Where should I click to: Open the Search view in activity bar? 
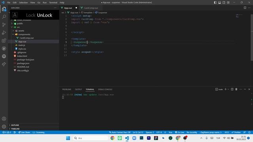(x=4, y=17)
